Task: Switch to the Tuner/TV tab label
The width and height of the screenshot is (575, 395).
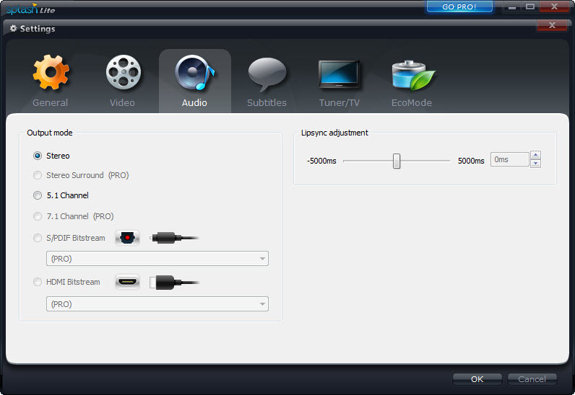Action: 340,103
